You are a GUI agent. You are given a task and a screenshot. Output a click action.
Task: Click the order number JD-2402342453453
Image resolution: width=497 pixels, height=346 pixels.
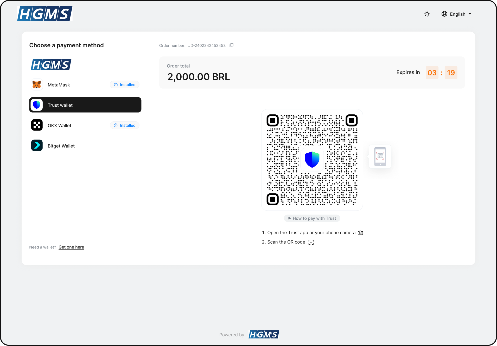207,45
